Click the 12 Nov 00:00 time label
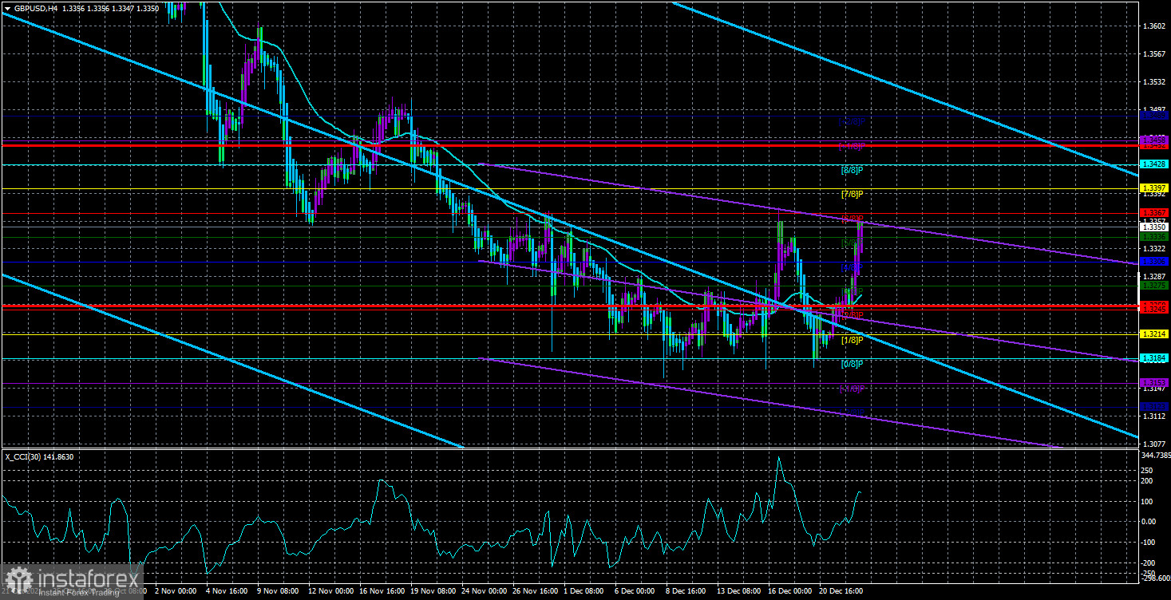The image size is (1171, 600). [330, 592]
